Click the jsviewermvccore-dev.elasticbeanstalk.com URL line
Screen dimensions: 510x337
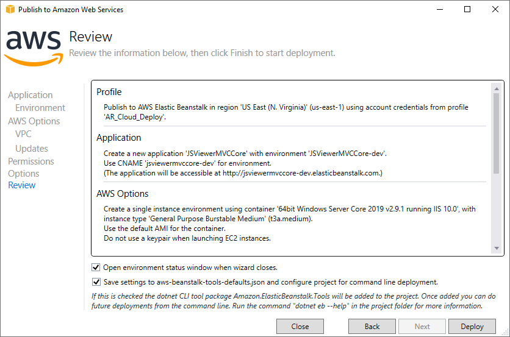[x=243, y=173]
